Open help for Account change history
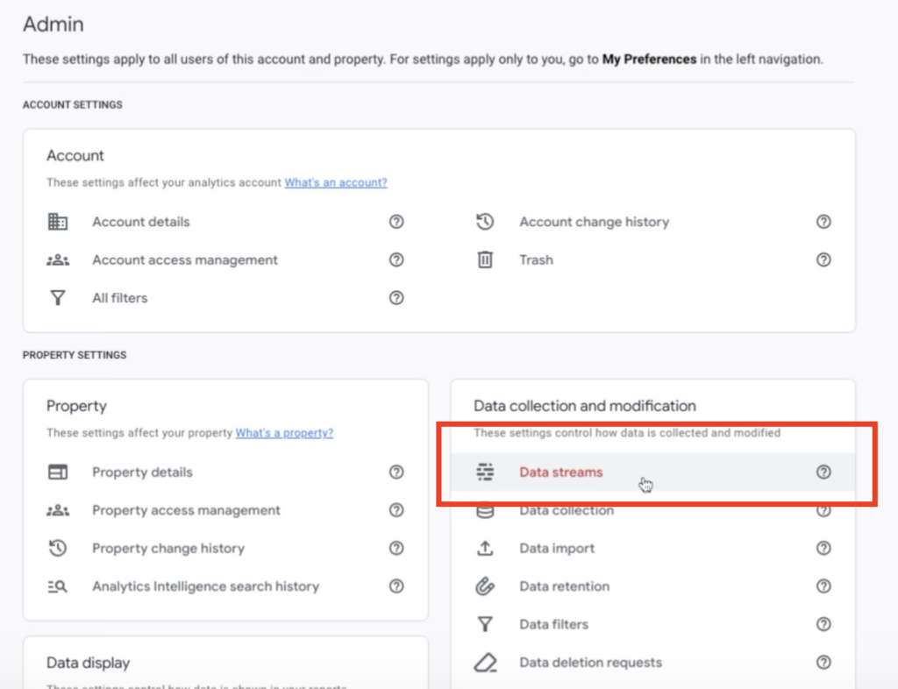This screenshot has height=689, width=898. [x=823, y=222]
